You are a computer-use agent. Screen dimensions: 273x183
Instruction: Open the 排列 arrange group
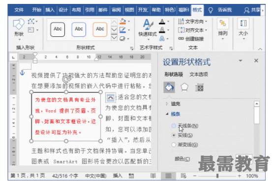click(x=223, y=29)
